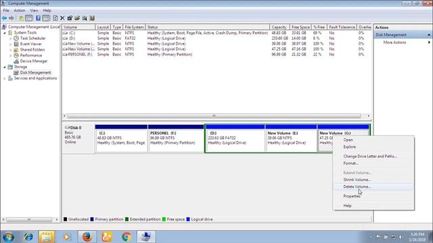Image resolution: width=433 pixels, height=243 pixels.
Task: Collapse the Storage tree node
Action: click(5, 67)
